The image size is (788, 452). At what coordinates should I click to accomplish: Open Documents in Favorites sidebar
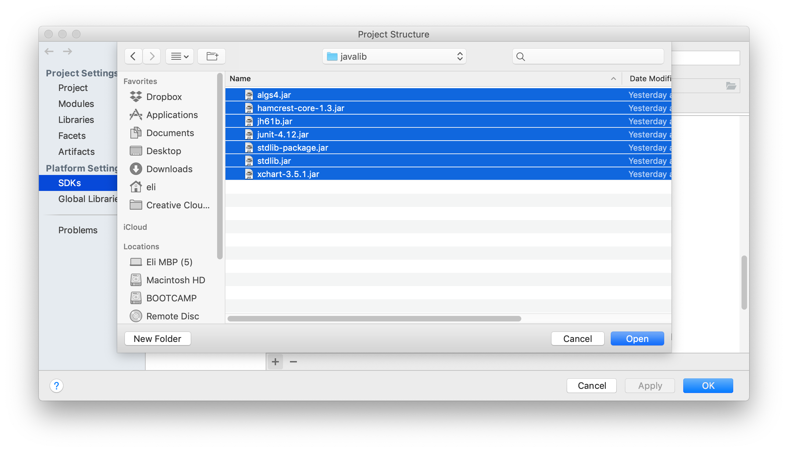point(162,133)
